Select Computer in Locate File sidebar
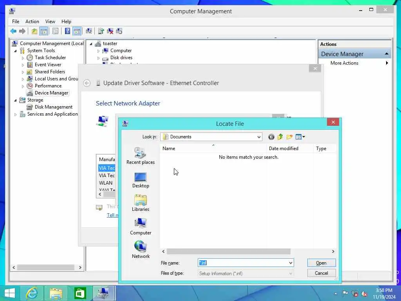The image size is (401, 301). point(141,227)
